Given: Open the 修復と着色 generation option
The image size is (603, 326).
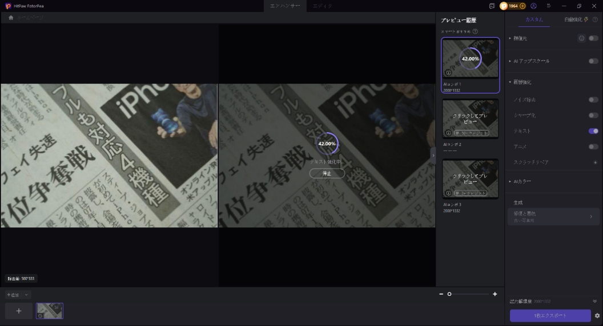Looking at the screenshot, I should coord(553,217).
